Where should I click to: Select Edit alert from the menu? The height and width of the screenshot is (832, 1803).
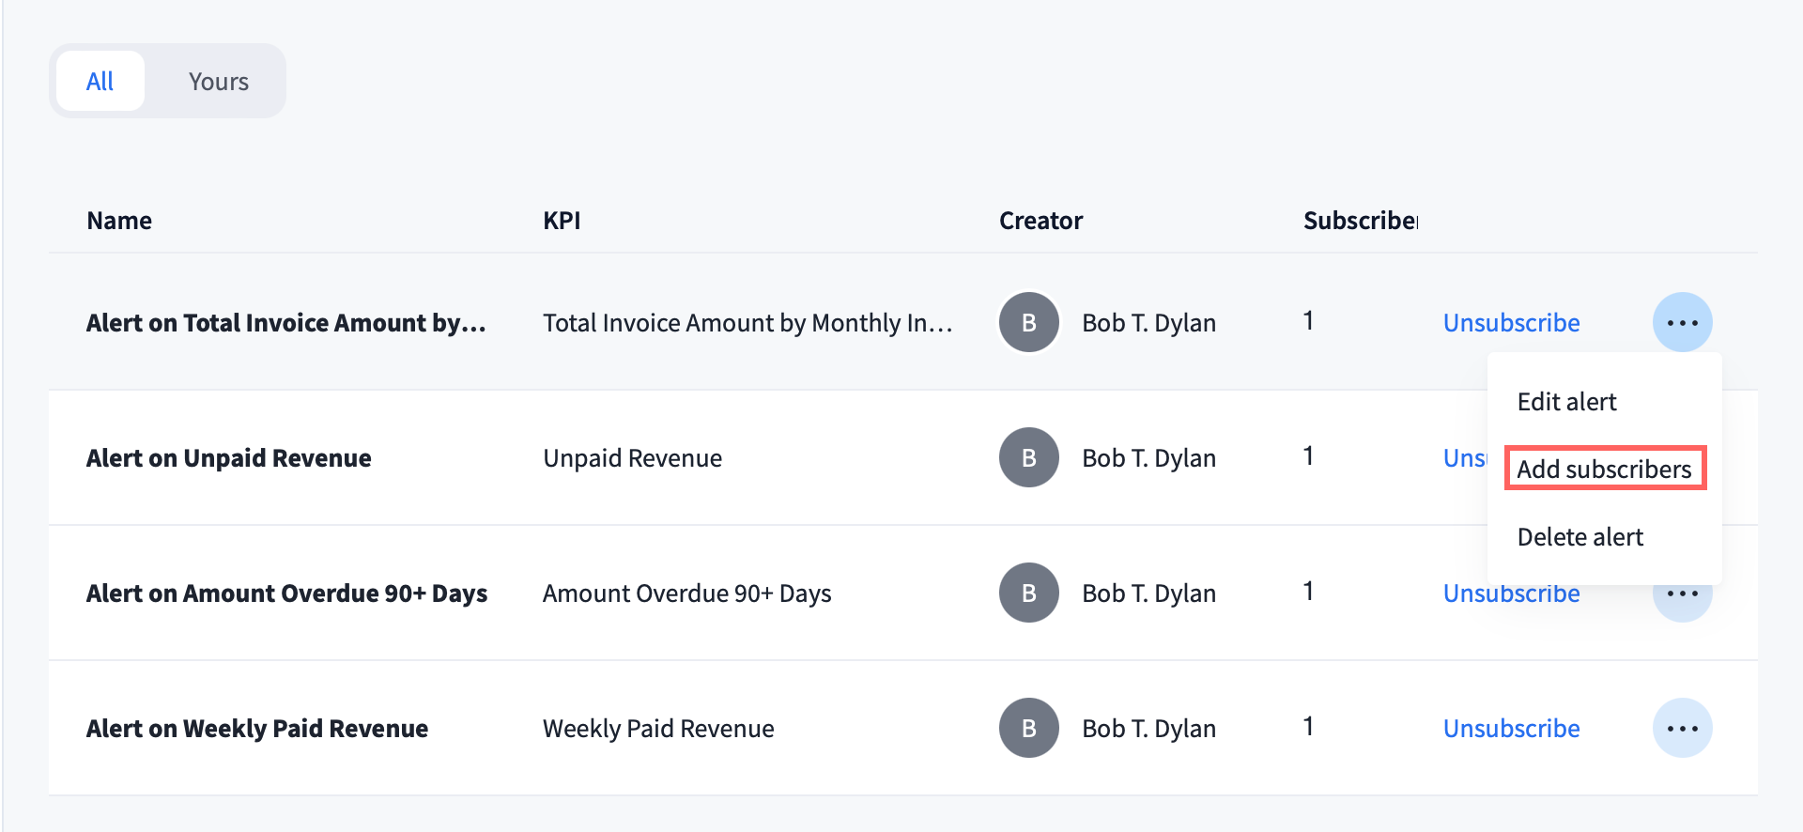tap(1566, 402)
